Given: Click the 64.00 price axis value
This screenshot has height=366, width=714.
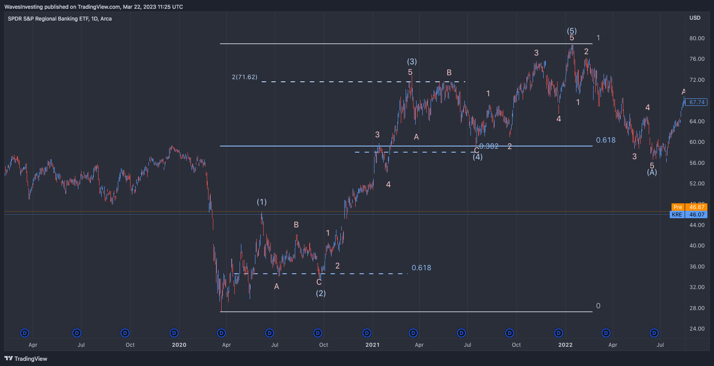Looking at the screenshot, I should (697, 122).
